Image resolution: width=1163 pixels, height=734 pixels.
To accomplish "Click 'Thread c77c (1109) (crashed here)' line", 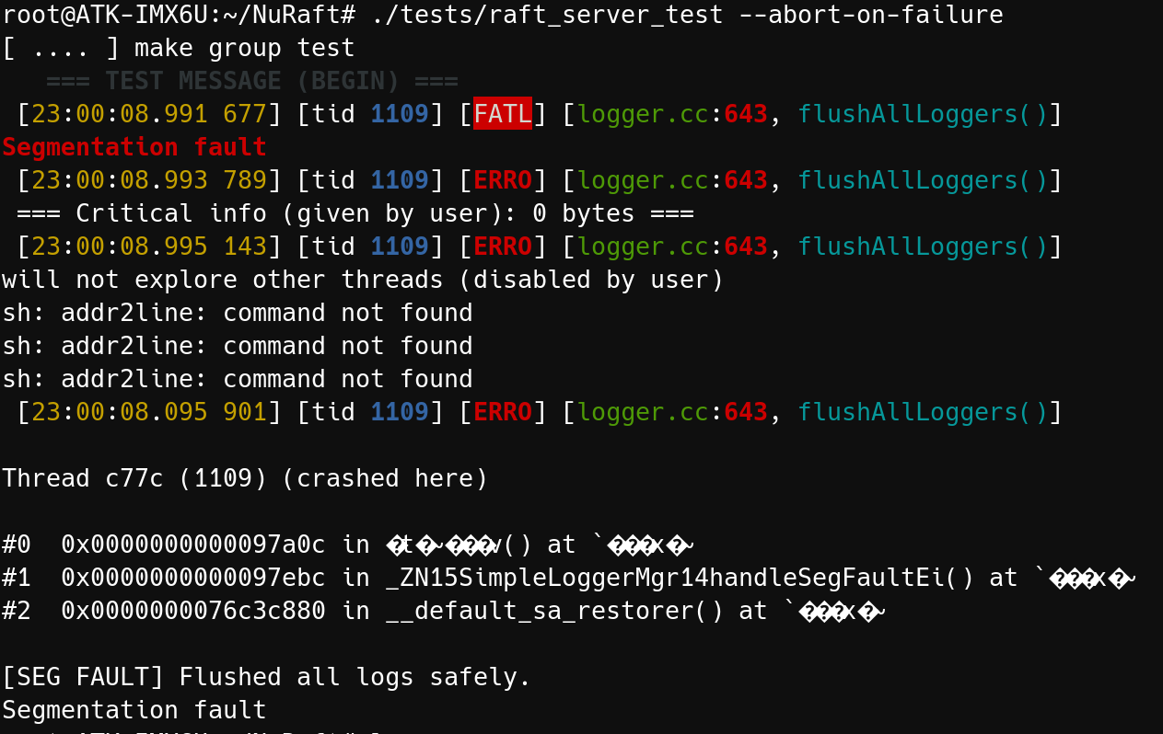I will 245,478.
